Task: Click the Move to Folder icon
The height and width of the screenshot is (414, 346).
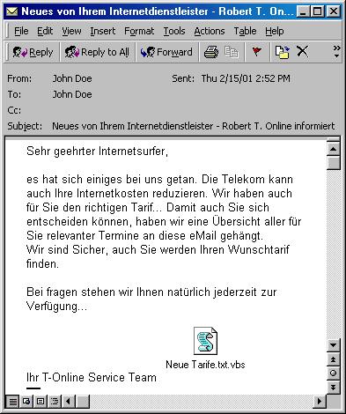Action: tap(282, 52)
